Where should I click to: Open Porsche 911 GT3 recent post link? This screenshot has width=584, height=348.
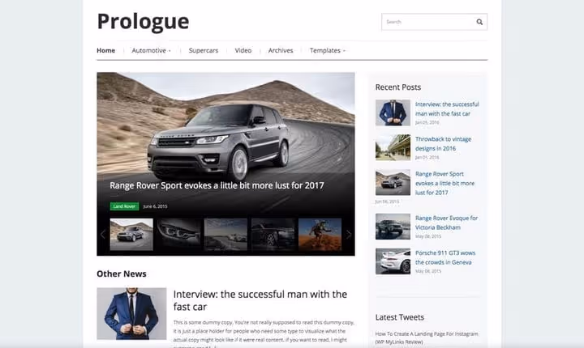click(445, 257)
